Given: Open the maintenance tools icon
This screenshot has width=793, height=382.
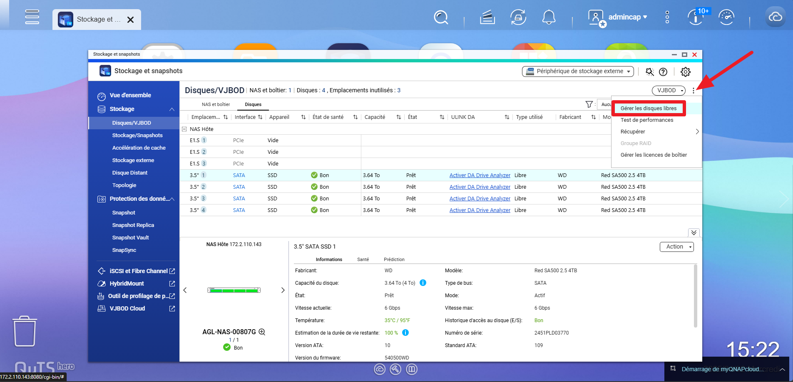Looking at the screenshot, I should tap(649, 72).
